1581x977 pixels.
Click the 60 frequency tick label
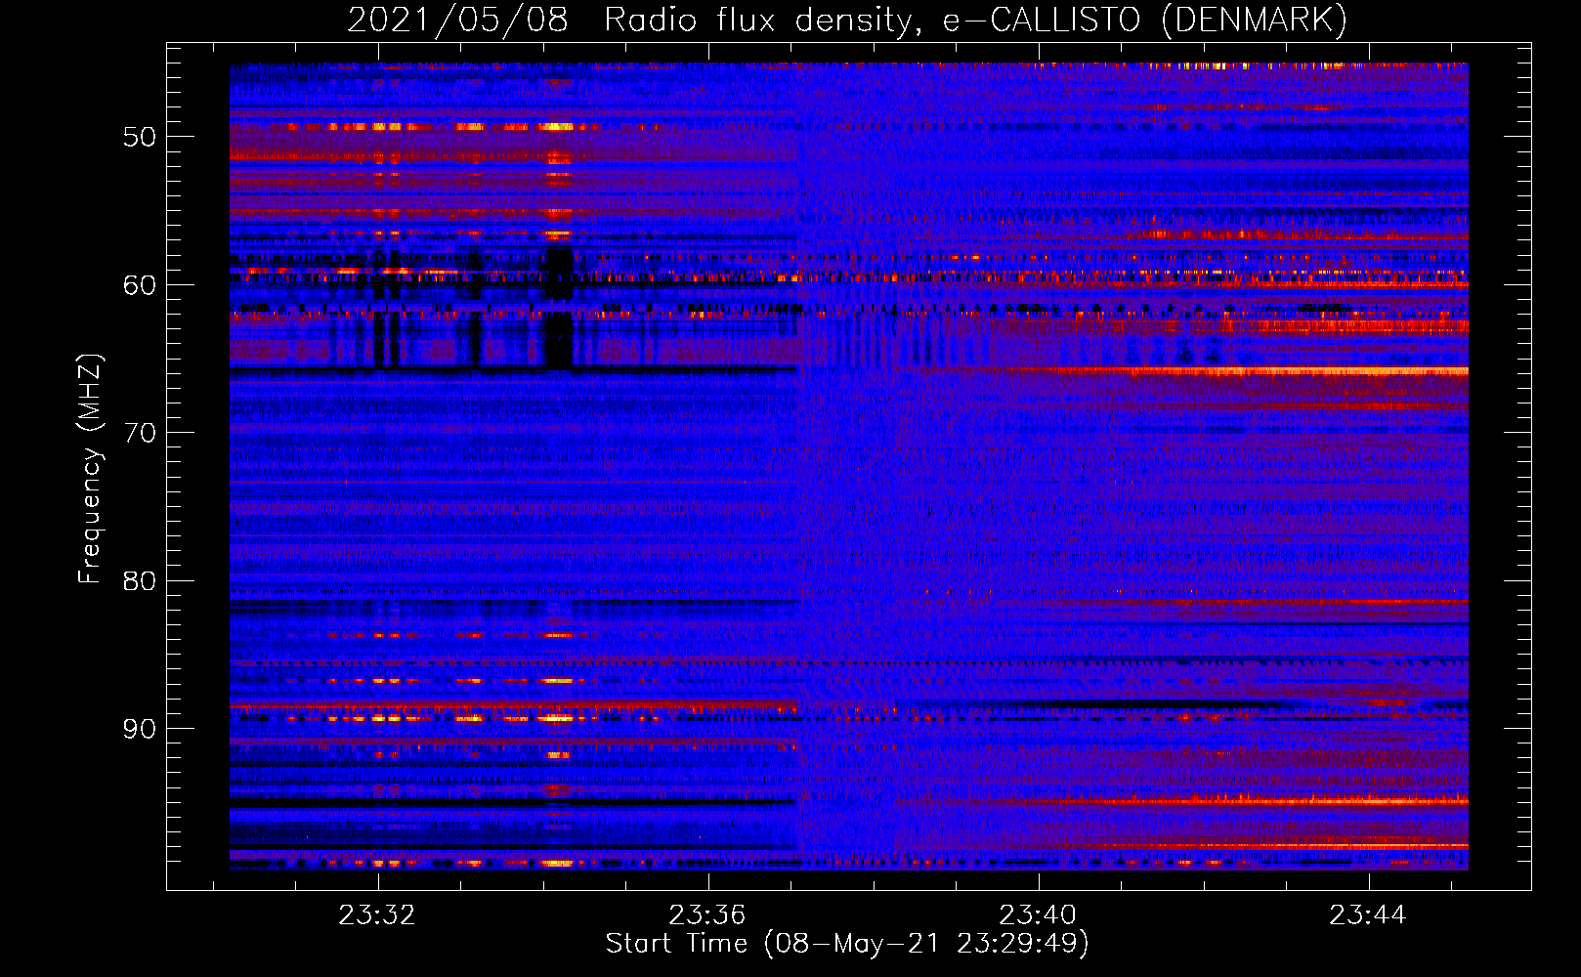click(x=140, y=285)
